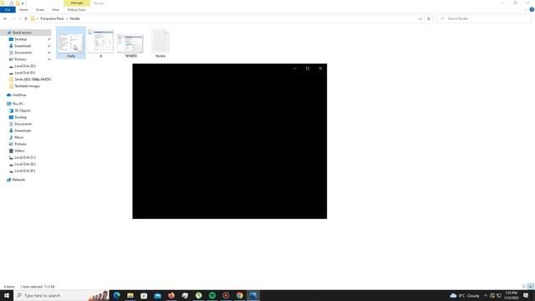
Task: Close the black photo viewer window
Action: pyautogui.click(x=320, y=69)
